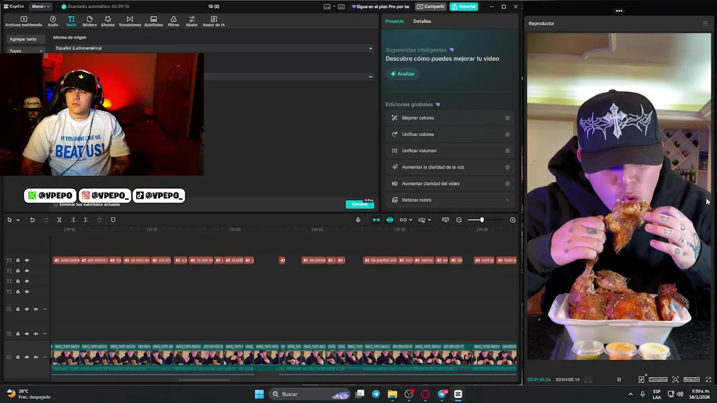Click the player zoom-to-fit magnifier icon
This screenshot has width=717, height=403.
pyautogui.click(x=676, y=379)
